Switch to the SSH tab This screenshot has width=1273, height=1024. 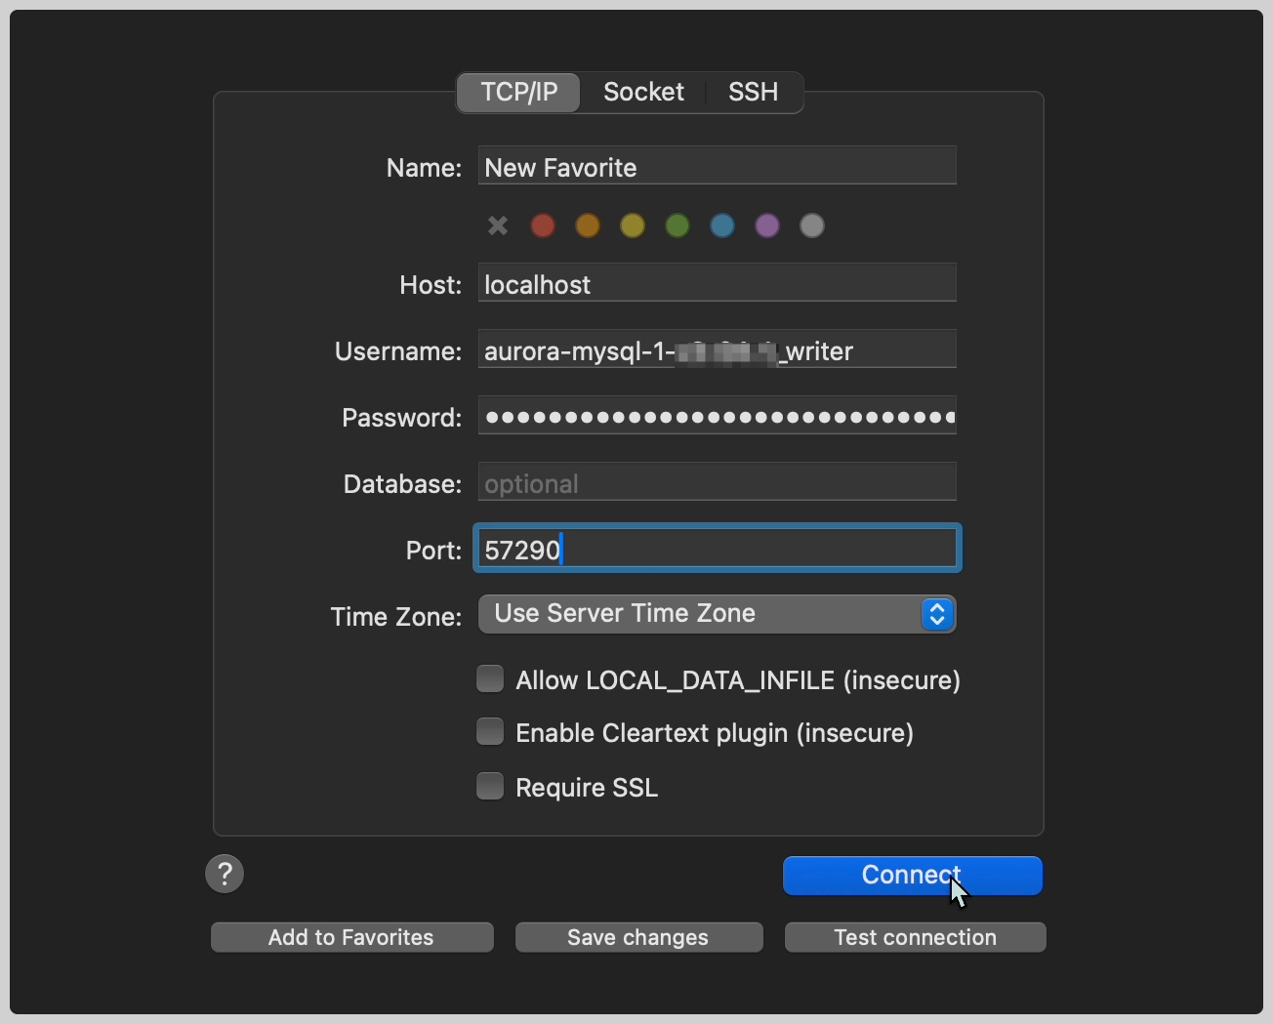coord(753,92)
